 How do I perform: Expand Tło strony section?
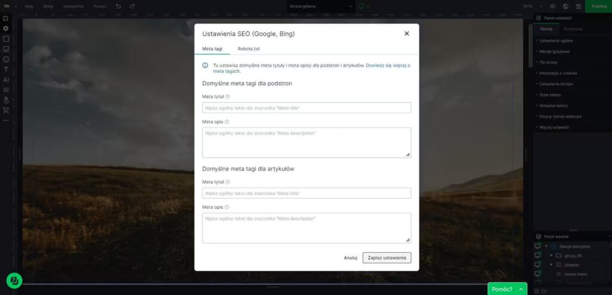tap(548, 62)
